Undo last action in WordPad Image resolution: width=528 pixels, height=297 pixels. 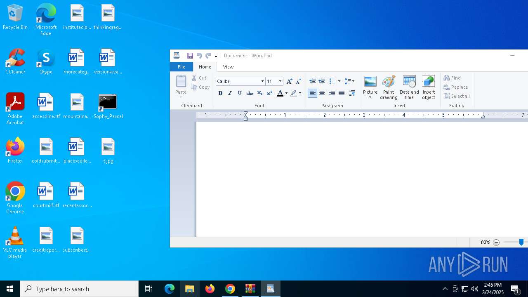199,56
